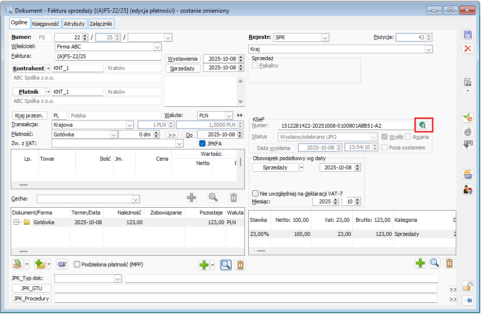This screenshot has height=314, width=481.
Task: Open the Rejestr SPR dropdown
Action: (x=325, y=37)
